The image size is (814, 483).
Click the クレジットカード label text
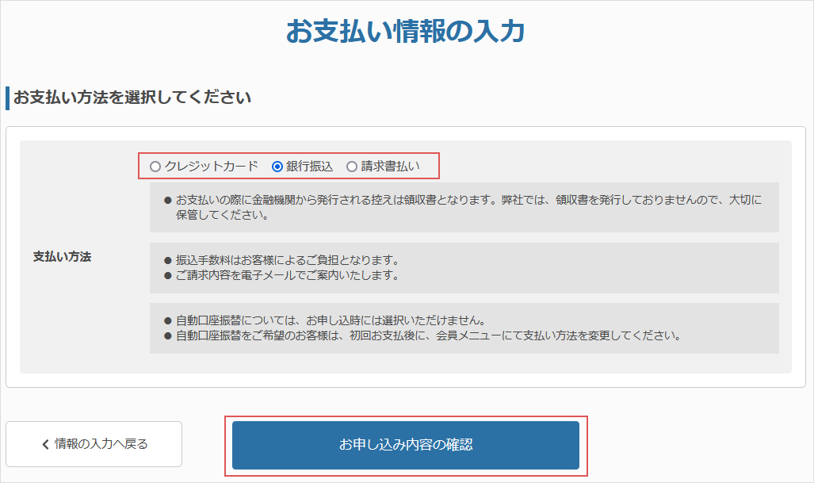coord(211,167)
